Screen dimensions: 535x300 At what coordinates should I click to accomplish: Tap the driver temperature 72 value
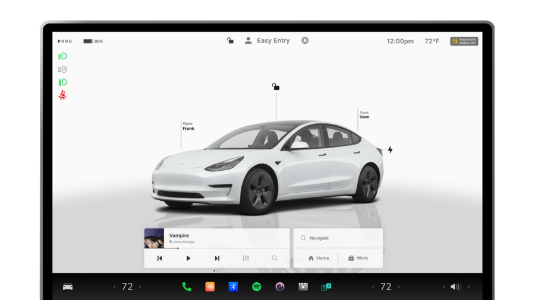(x=127, y=287)
